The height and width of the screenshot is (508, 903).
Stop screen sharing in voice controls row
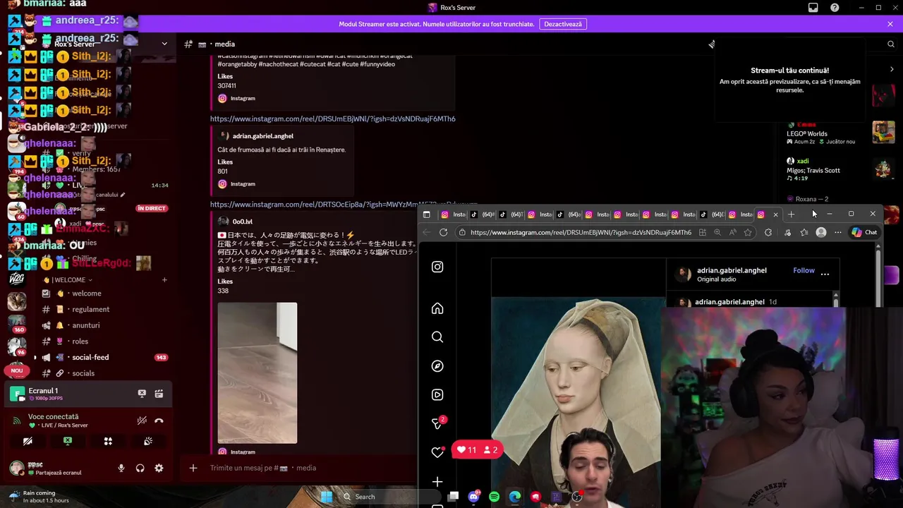coord(68,441)
